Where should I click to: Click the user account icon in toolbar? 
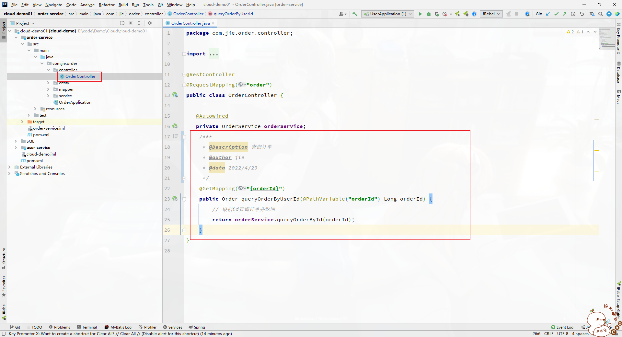coord(342,14)
